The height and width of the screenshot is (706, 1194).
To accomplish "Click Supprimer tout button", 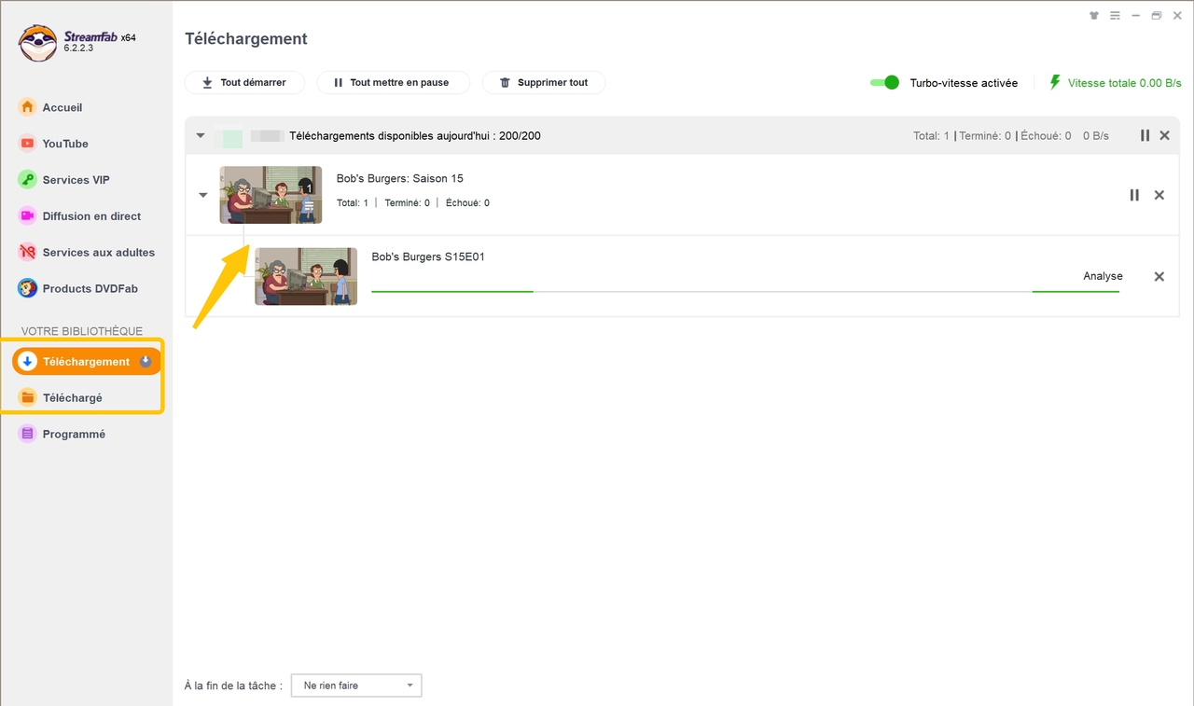I will [544, 83].
